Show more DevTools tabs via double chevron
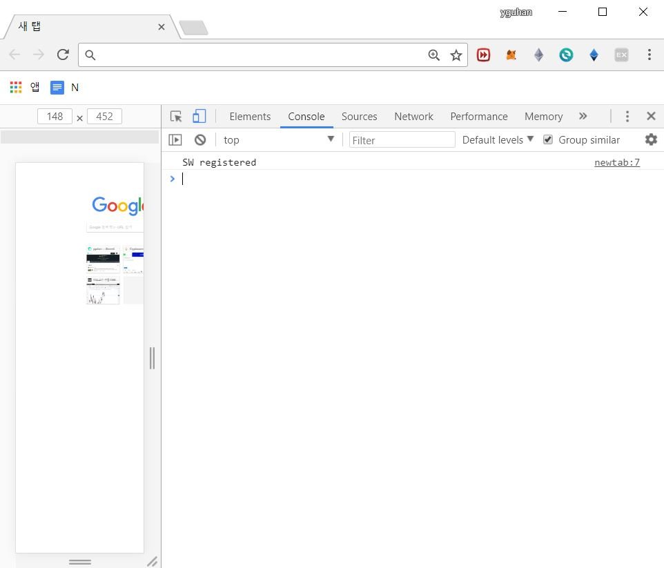This screenshot has width=664, height=568. pos(583,116)
